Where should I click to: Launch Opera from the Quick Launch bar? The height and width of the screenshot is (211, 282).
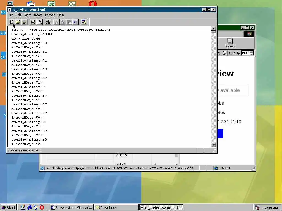coord(42,208)
